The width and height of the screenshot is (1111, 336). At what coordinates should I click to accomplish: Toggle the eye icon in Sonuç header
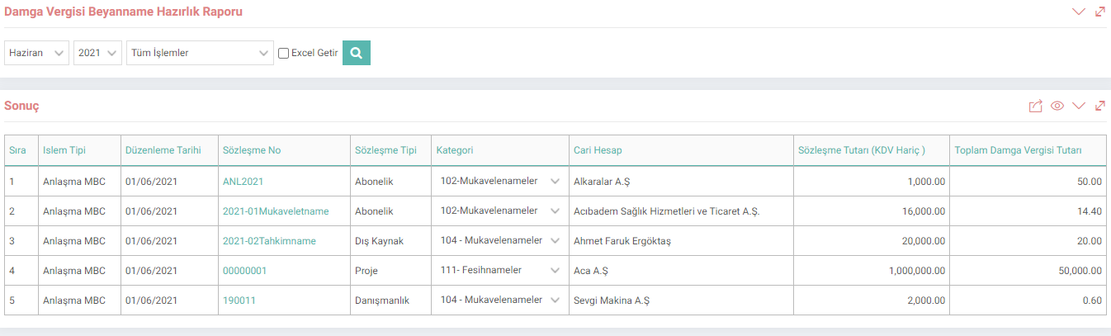click(x=1057, y=106)
